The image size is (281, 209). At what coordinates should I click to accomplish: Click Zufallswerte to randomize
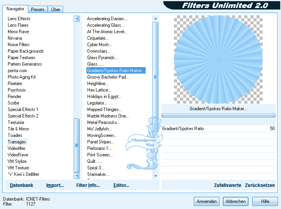coord(227,185)
